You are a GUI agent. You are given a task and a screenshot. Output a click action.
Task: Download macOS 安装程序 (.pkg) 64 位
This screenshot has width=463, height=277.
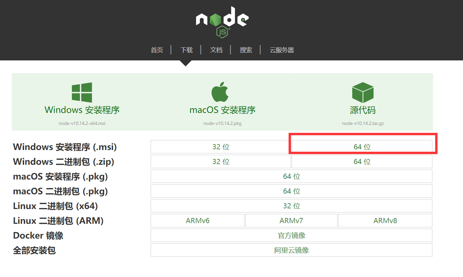click(x=291, y=176)
